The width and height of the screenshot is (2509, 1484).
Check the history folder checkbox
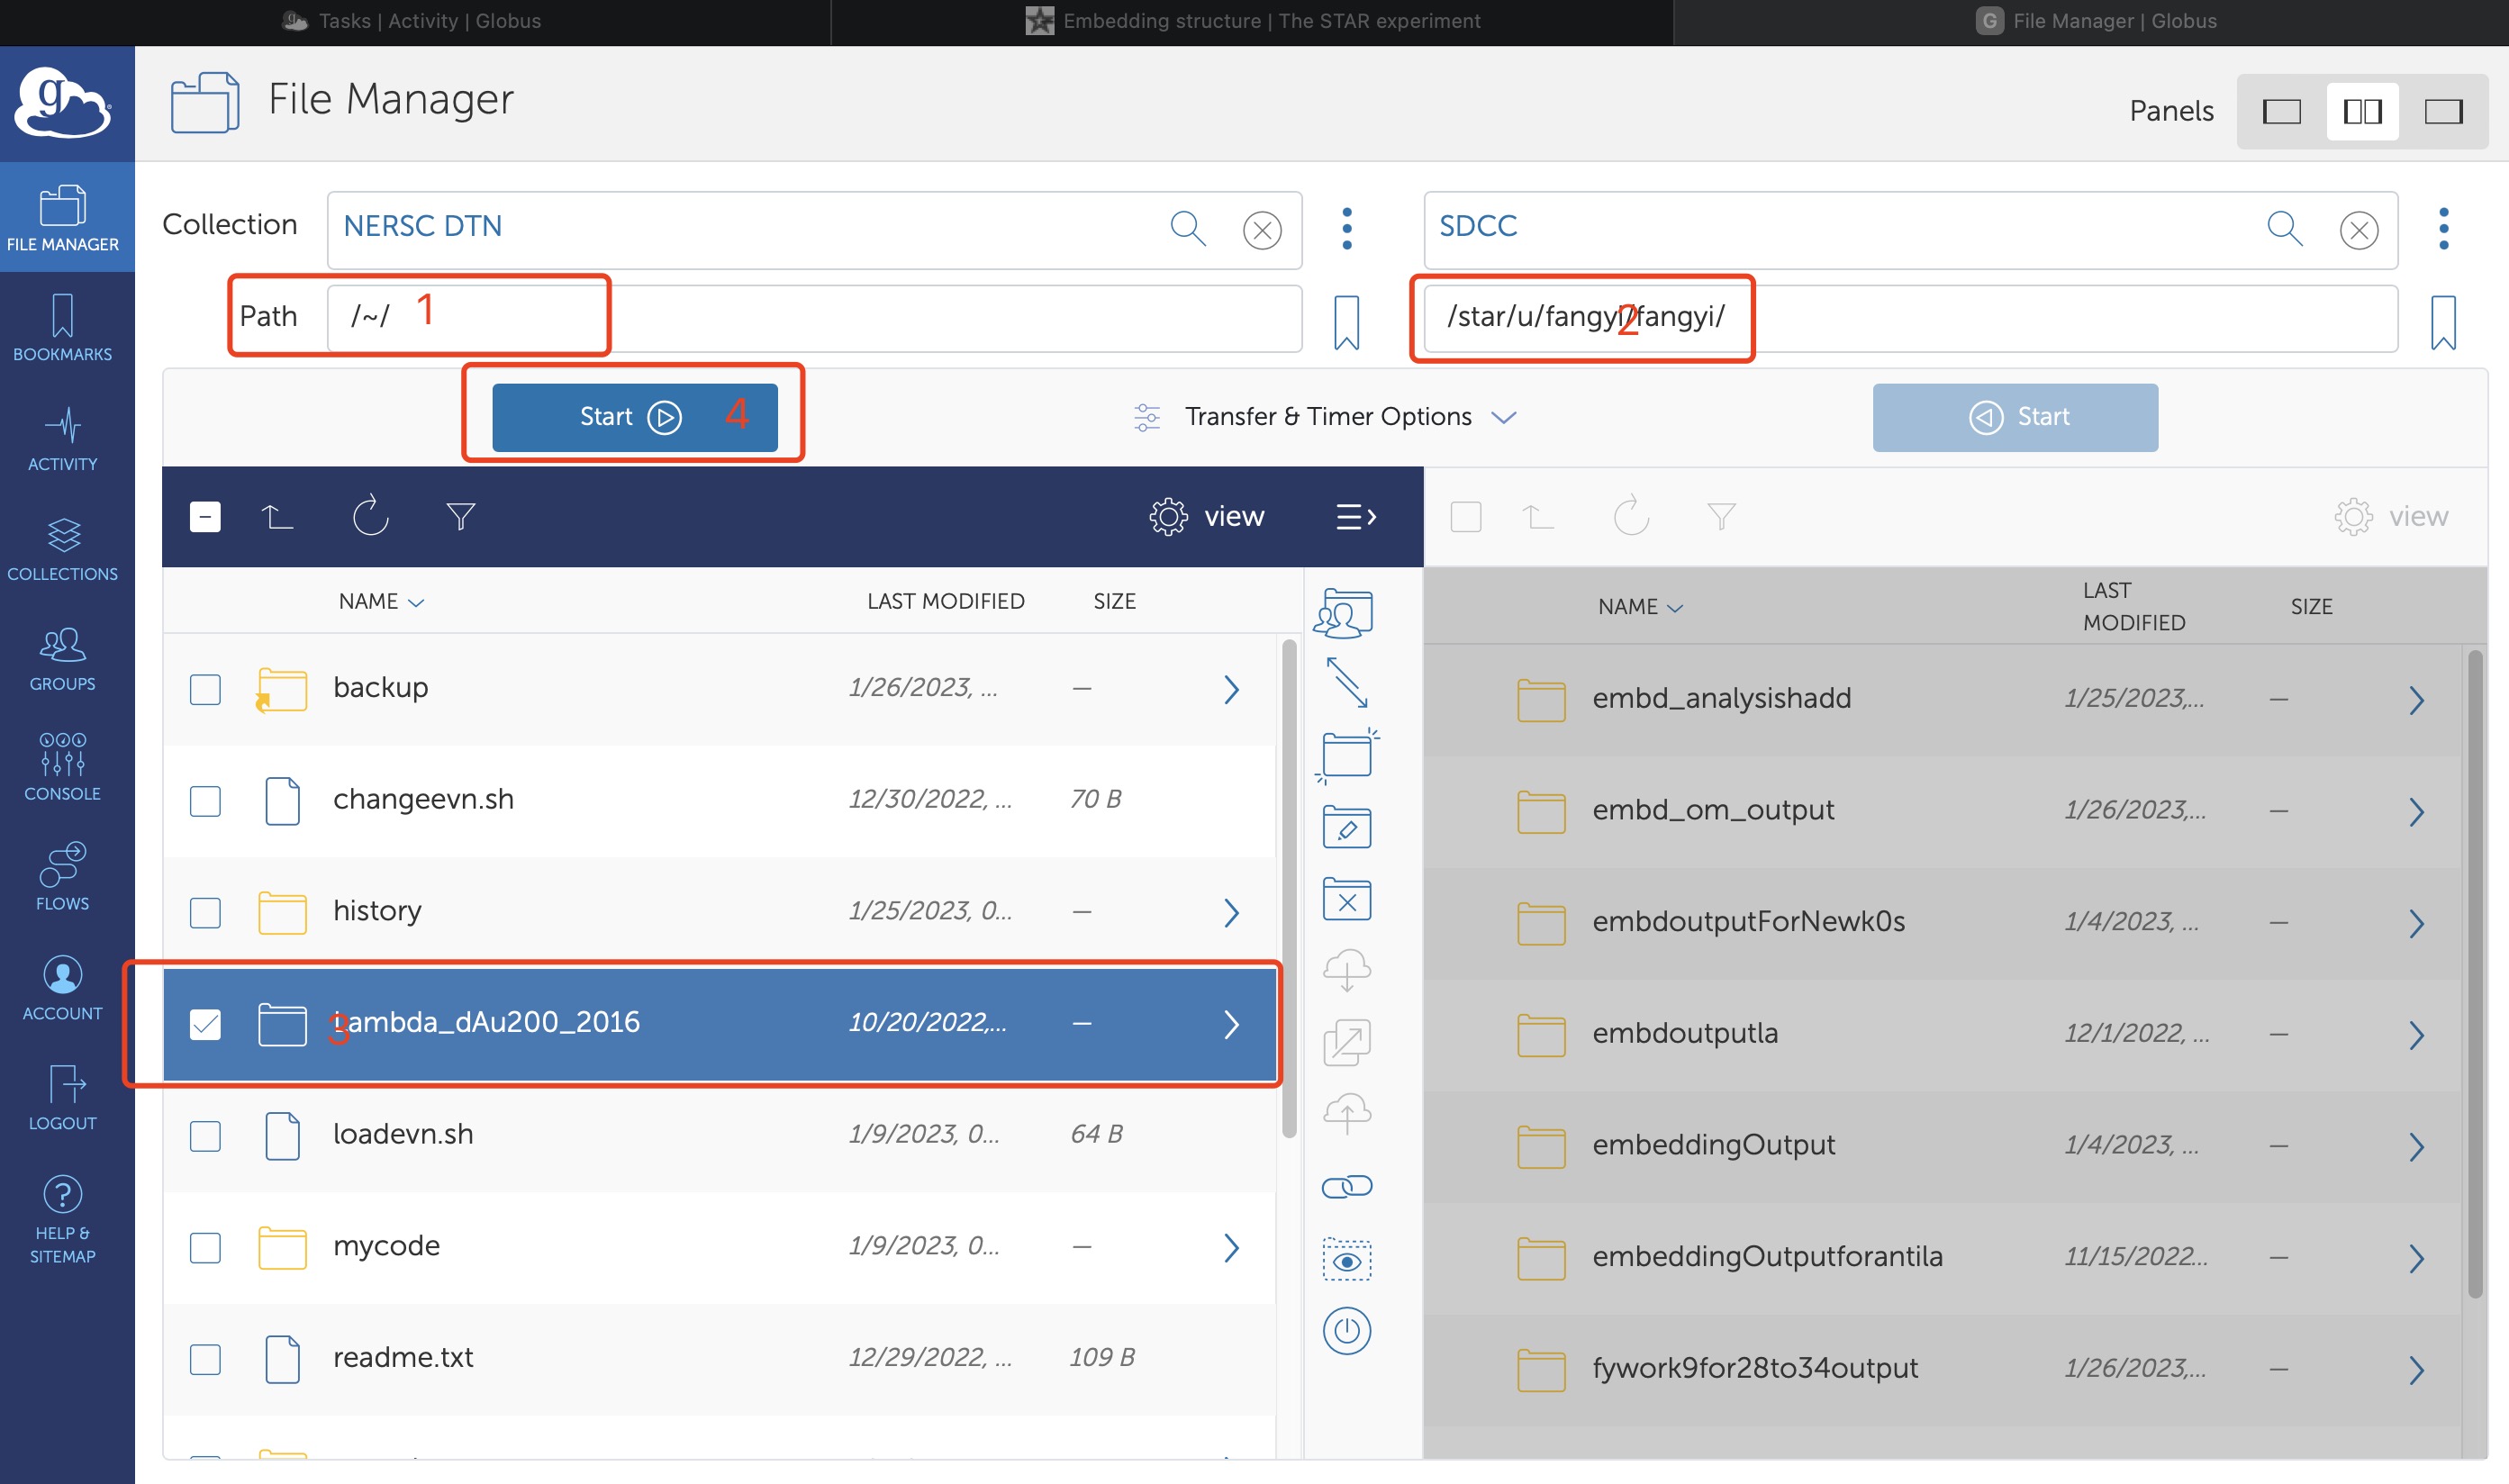(x=205, y=912)
